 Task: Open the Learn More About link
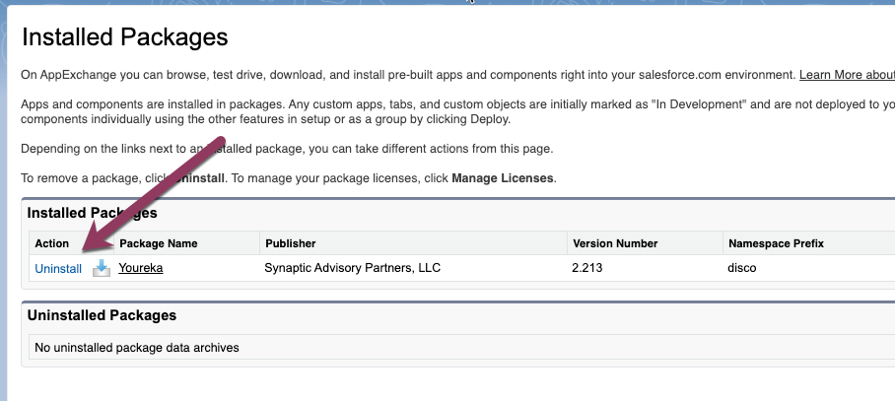point(847,75)
